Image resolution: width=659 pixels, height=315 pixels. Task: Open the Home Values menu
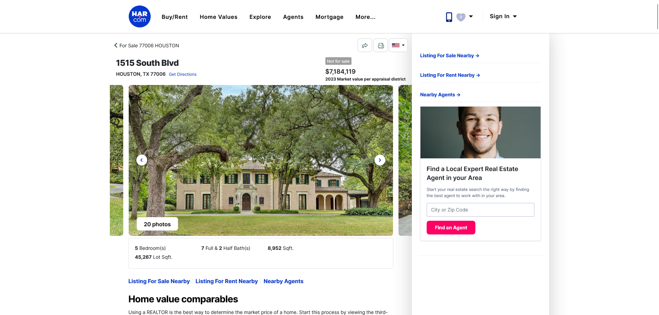pos(219,17)
